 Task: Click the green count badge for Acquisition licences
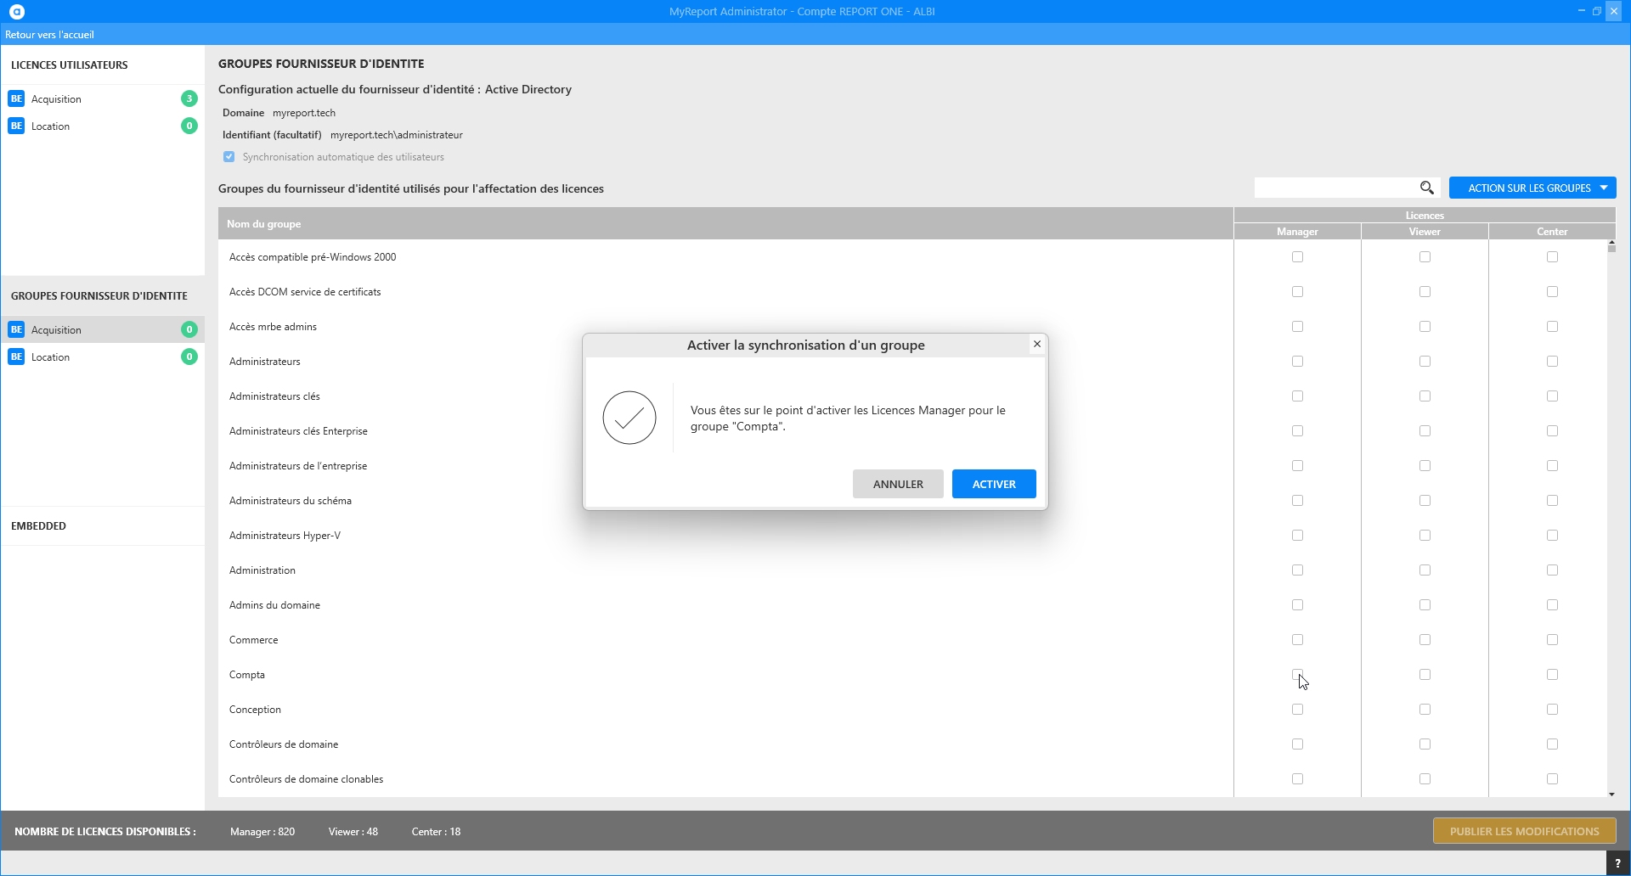(189, 98)
